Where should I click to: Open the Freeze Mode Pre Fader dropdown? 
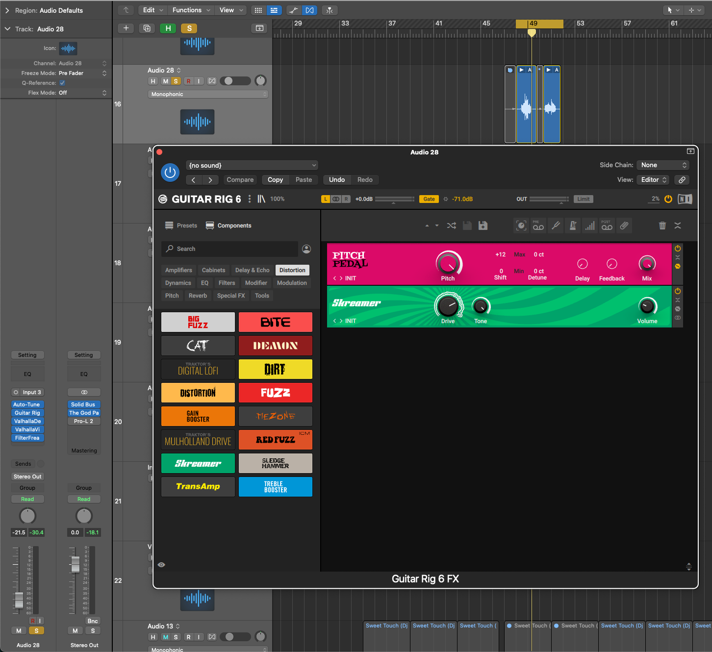pos(82,73)
